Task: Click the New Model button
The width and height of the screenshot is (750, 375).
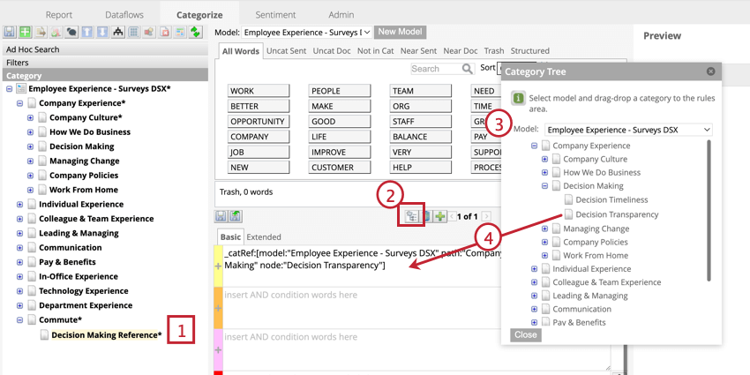Action: click(x=400, y=32)
